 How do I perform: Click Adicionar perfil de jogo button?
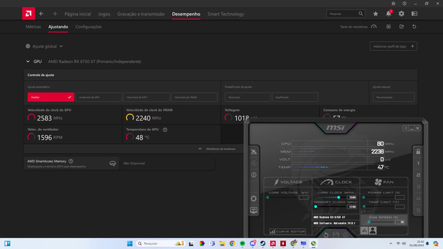pos(393,46)
